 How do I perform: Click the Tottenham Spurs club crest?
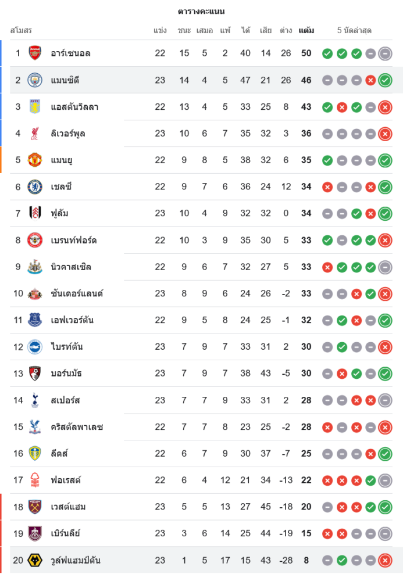[35, 400]
